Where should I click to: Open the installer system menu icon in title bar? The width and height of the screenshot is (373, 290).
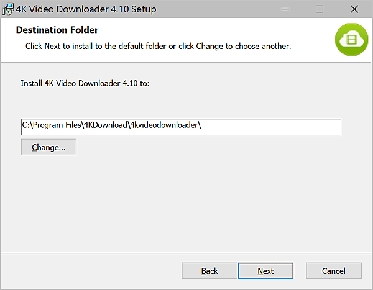[x=8, y=9]
